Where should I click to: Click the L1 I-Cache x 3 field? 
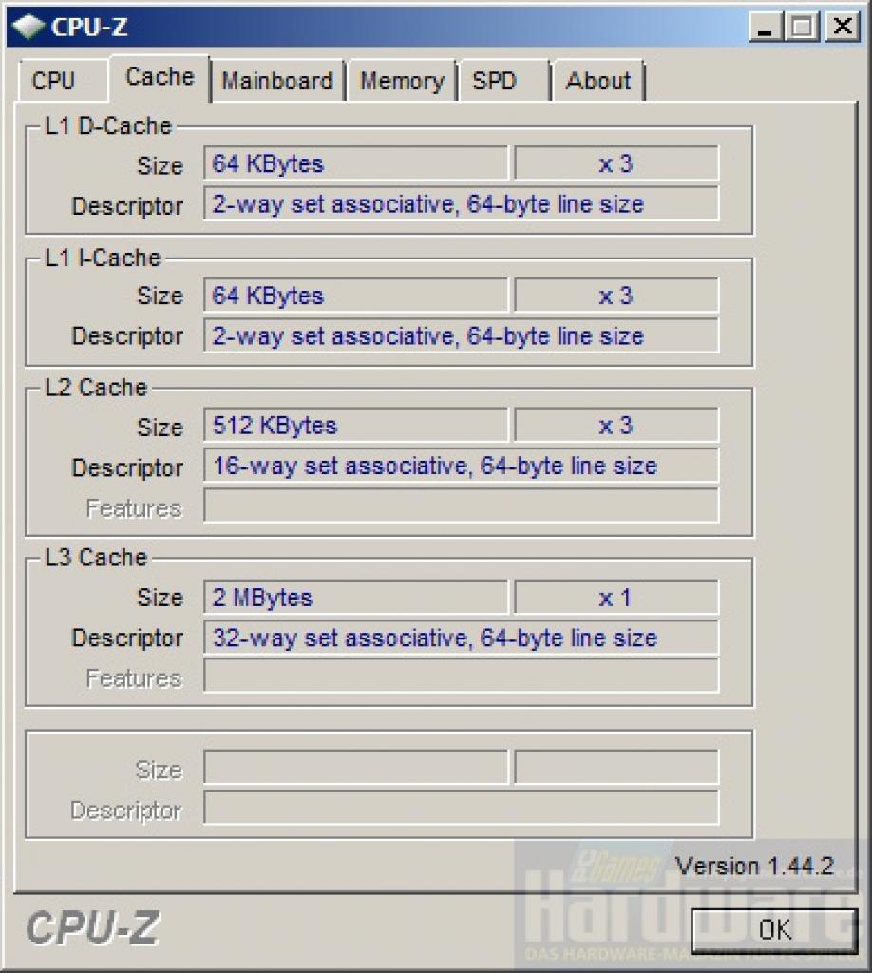(616, 296)
